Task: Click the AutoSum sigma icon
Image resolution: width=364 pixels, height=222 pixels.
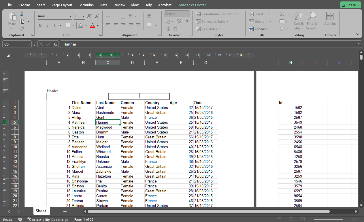Action: click(282, 14)
